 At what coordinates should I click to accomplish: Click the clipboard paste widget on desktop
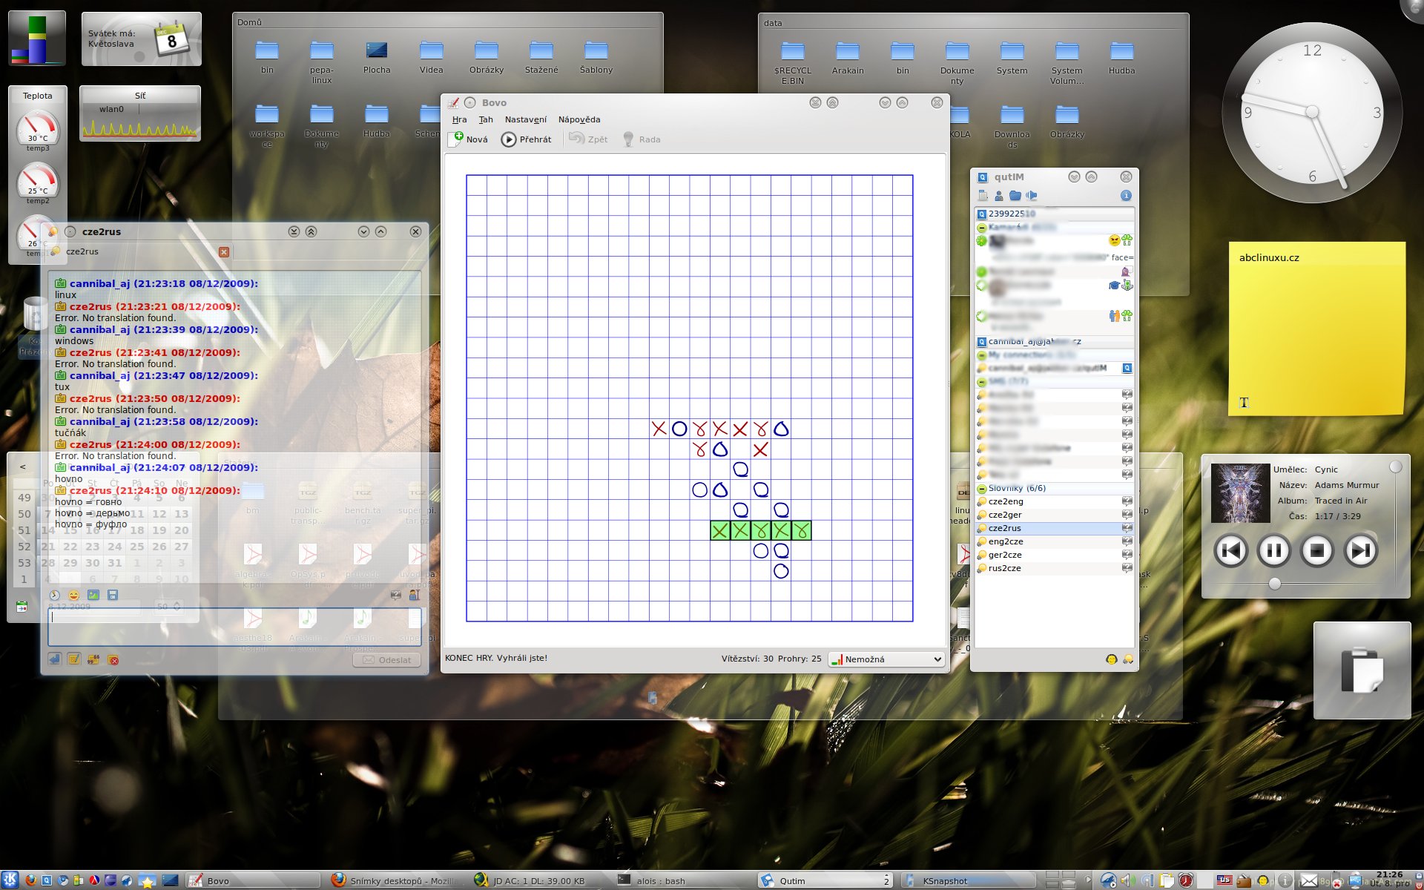click(x=1362, y=670)
